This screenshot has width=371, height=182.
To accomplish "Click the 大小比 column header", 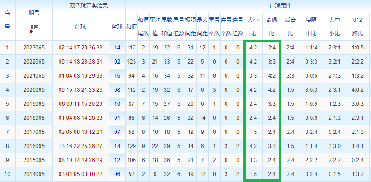I will [253, 26].
